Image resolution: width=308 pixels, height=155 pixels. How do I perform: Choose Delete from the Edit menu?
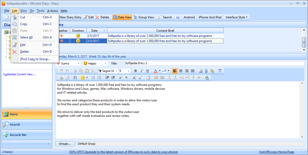click(35, 52)
